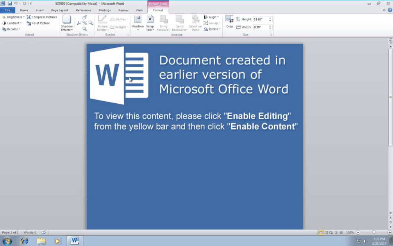Image resolution: width=393 pixels, height=246 pixels.
Task: Switch to Full Screen Reading view
Action: 326,232
